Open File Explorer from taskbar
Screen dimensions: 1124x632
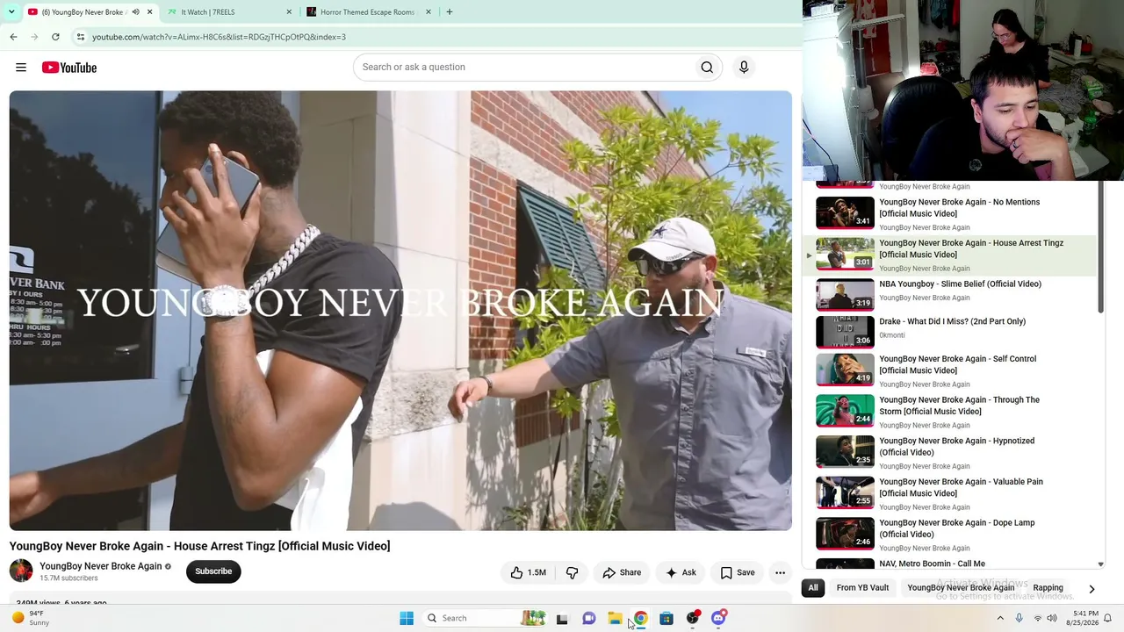[615, 618]
